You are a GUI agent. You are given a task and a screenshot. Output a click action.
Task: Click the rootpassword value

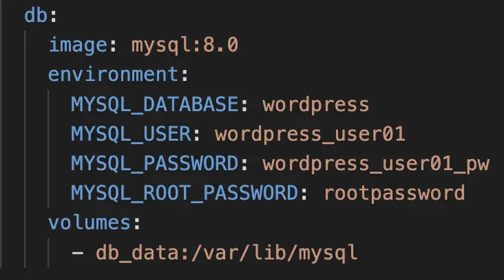(x=394, y=194)
